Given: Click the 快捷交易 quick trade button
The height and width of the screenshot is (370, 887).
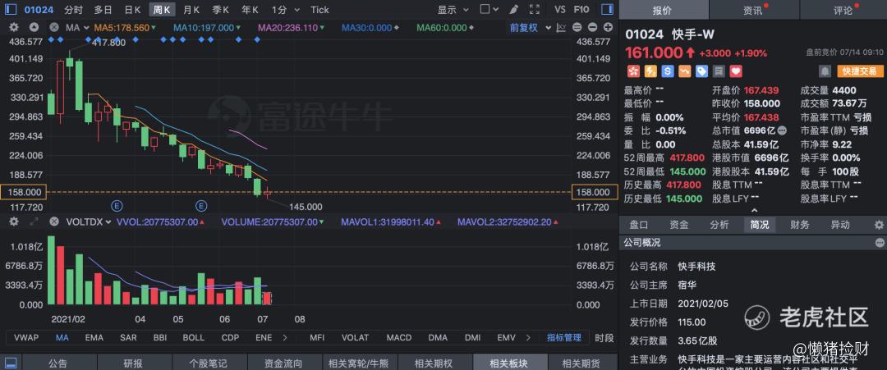Looking at the screenshot, I should (860, 71).
